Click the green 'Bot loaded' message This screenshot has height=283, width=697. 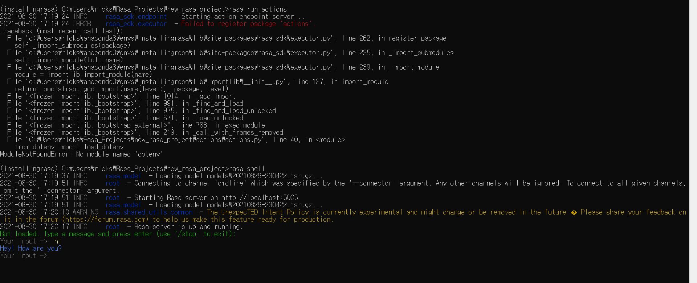click(x=118, y=234)
